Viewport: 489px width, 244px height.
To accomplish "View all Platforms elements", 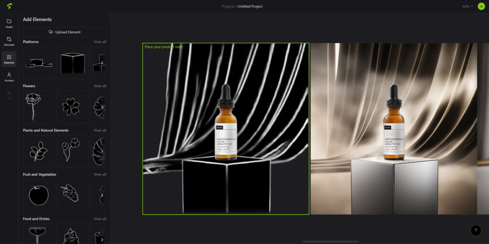I will pyautogui.click(x=100, y=42).
